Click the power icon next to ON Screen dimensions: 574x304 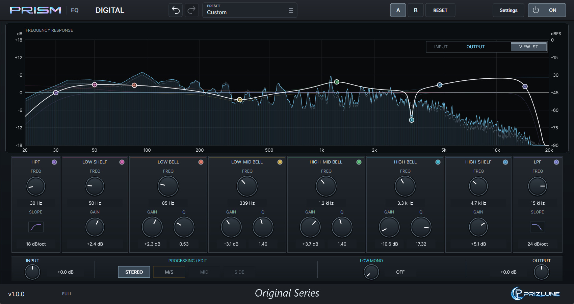536,10
